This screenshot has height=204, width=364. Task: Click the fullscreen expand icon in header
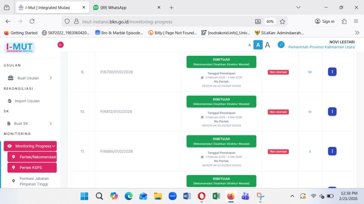281,45
